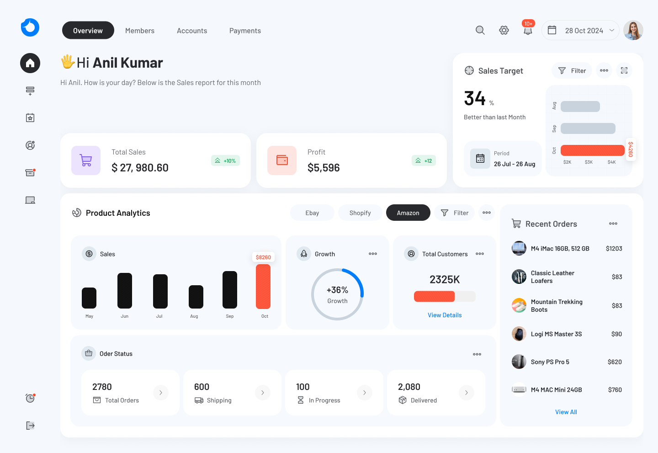The height and width of the screenshot is (453, 658).
Task: Click the logout sidebar icon
Action: tap(30, 426)
